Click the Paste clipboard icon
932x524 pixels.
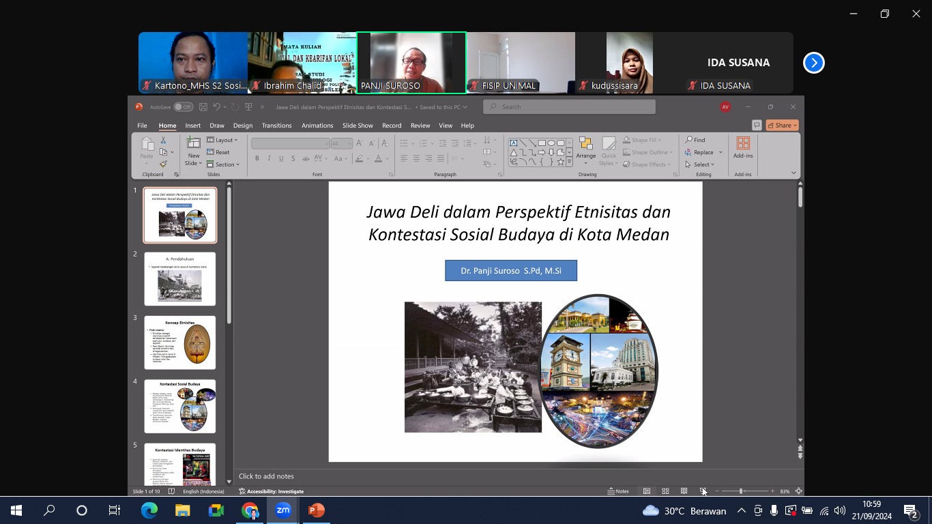[x=147, y=144]
